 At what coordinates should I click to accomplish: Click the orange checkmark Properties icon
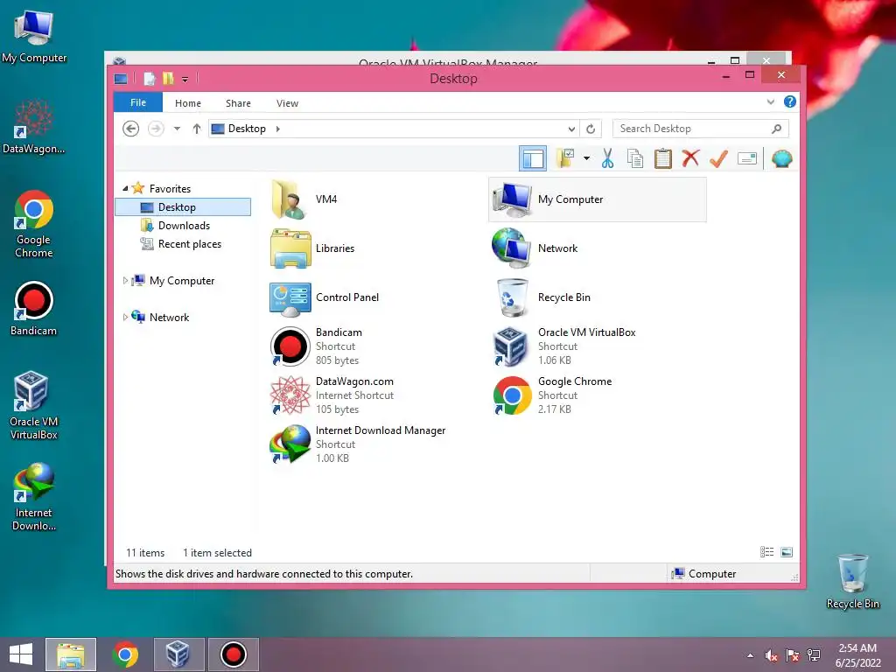pyautogui.click(x=719, y=158)
